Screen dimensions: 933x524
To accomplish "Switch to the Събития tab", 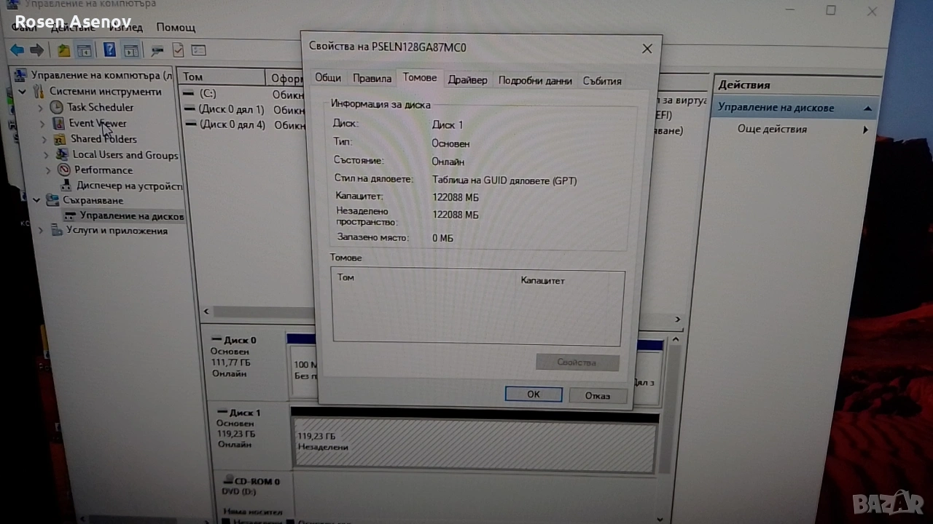I will 602,81.
